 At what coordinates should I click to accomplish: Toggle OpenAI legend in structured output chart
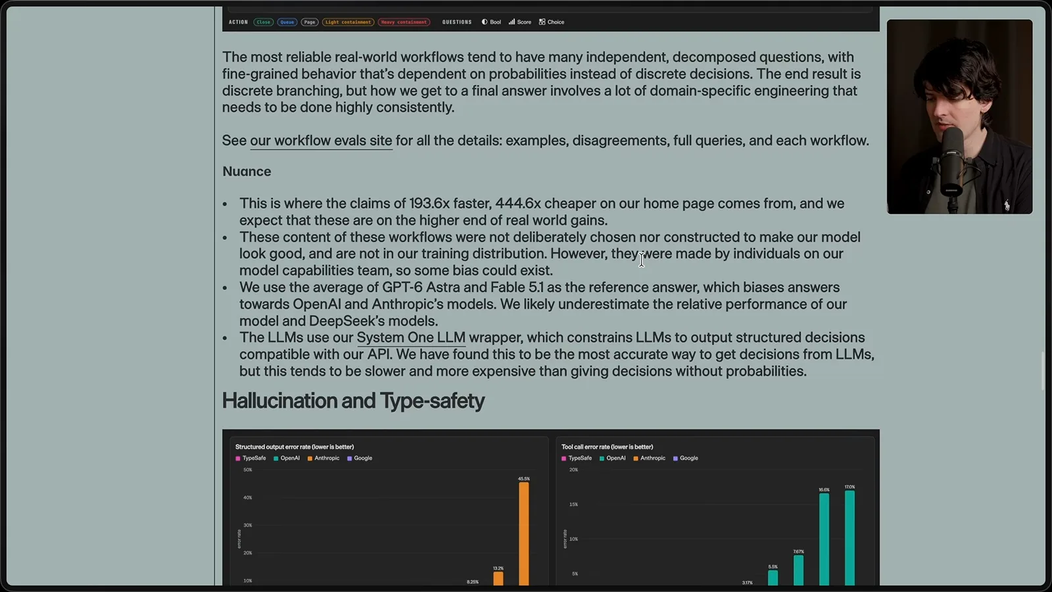[287, 458]
